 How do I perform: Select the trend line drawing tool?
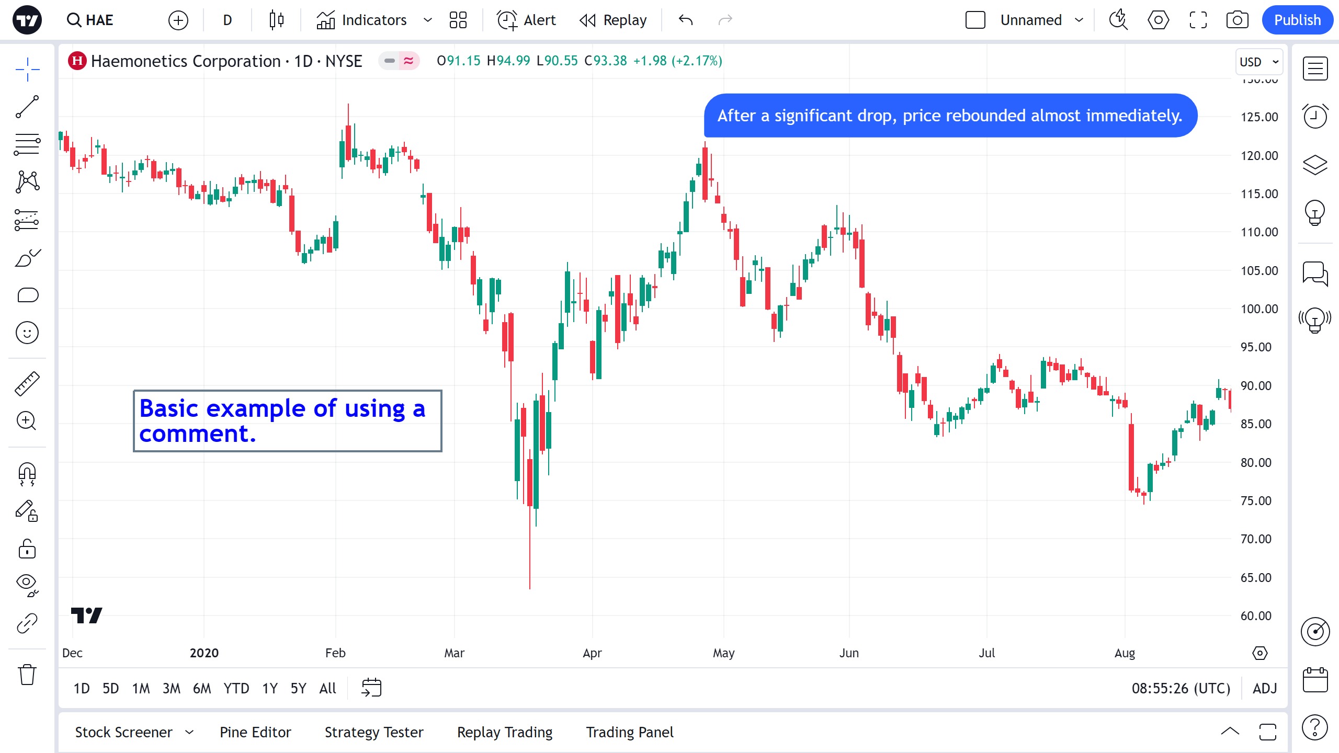click(27, 107)
